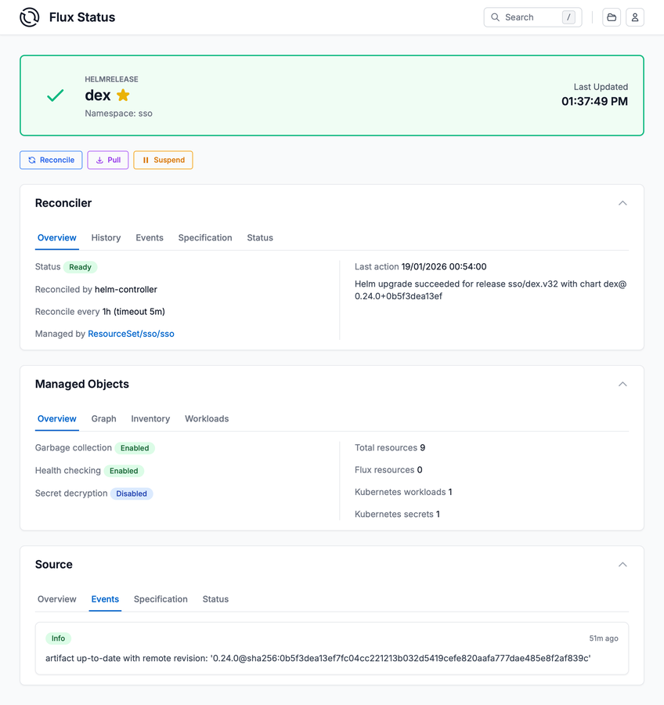The width and height of the screenshot is (664, 705).
Task: Open the Graph tab in Managed Objects
Action: pos(103,419)
